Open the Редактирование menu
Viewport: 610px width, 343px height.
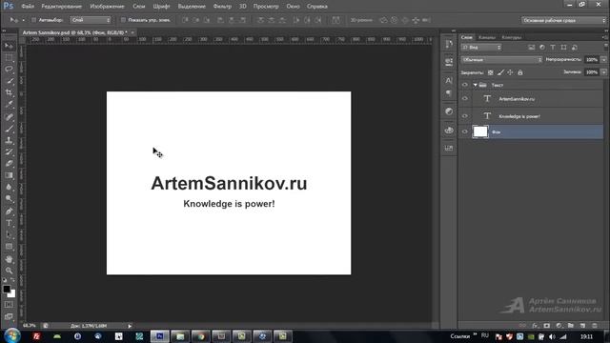point(61,7)
